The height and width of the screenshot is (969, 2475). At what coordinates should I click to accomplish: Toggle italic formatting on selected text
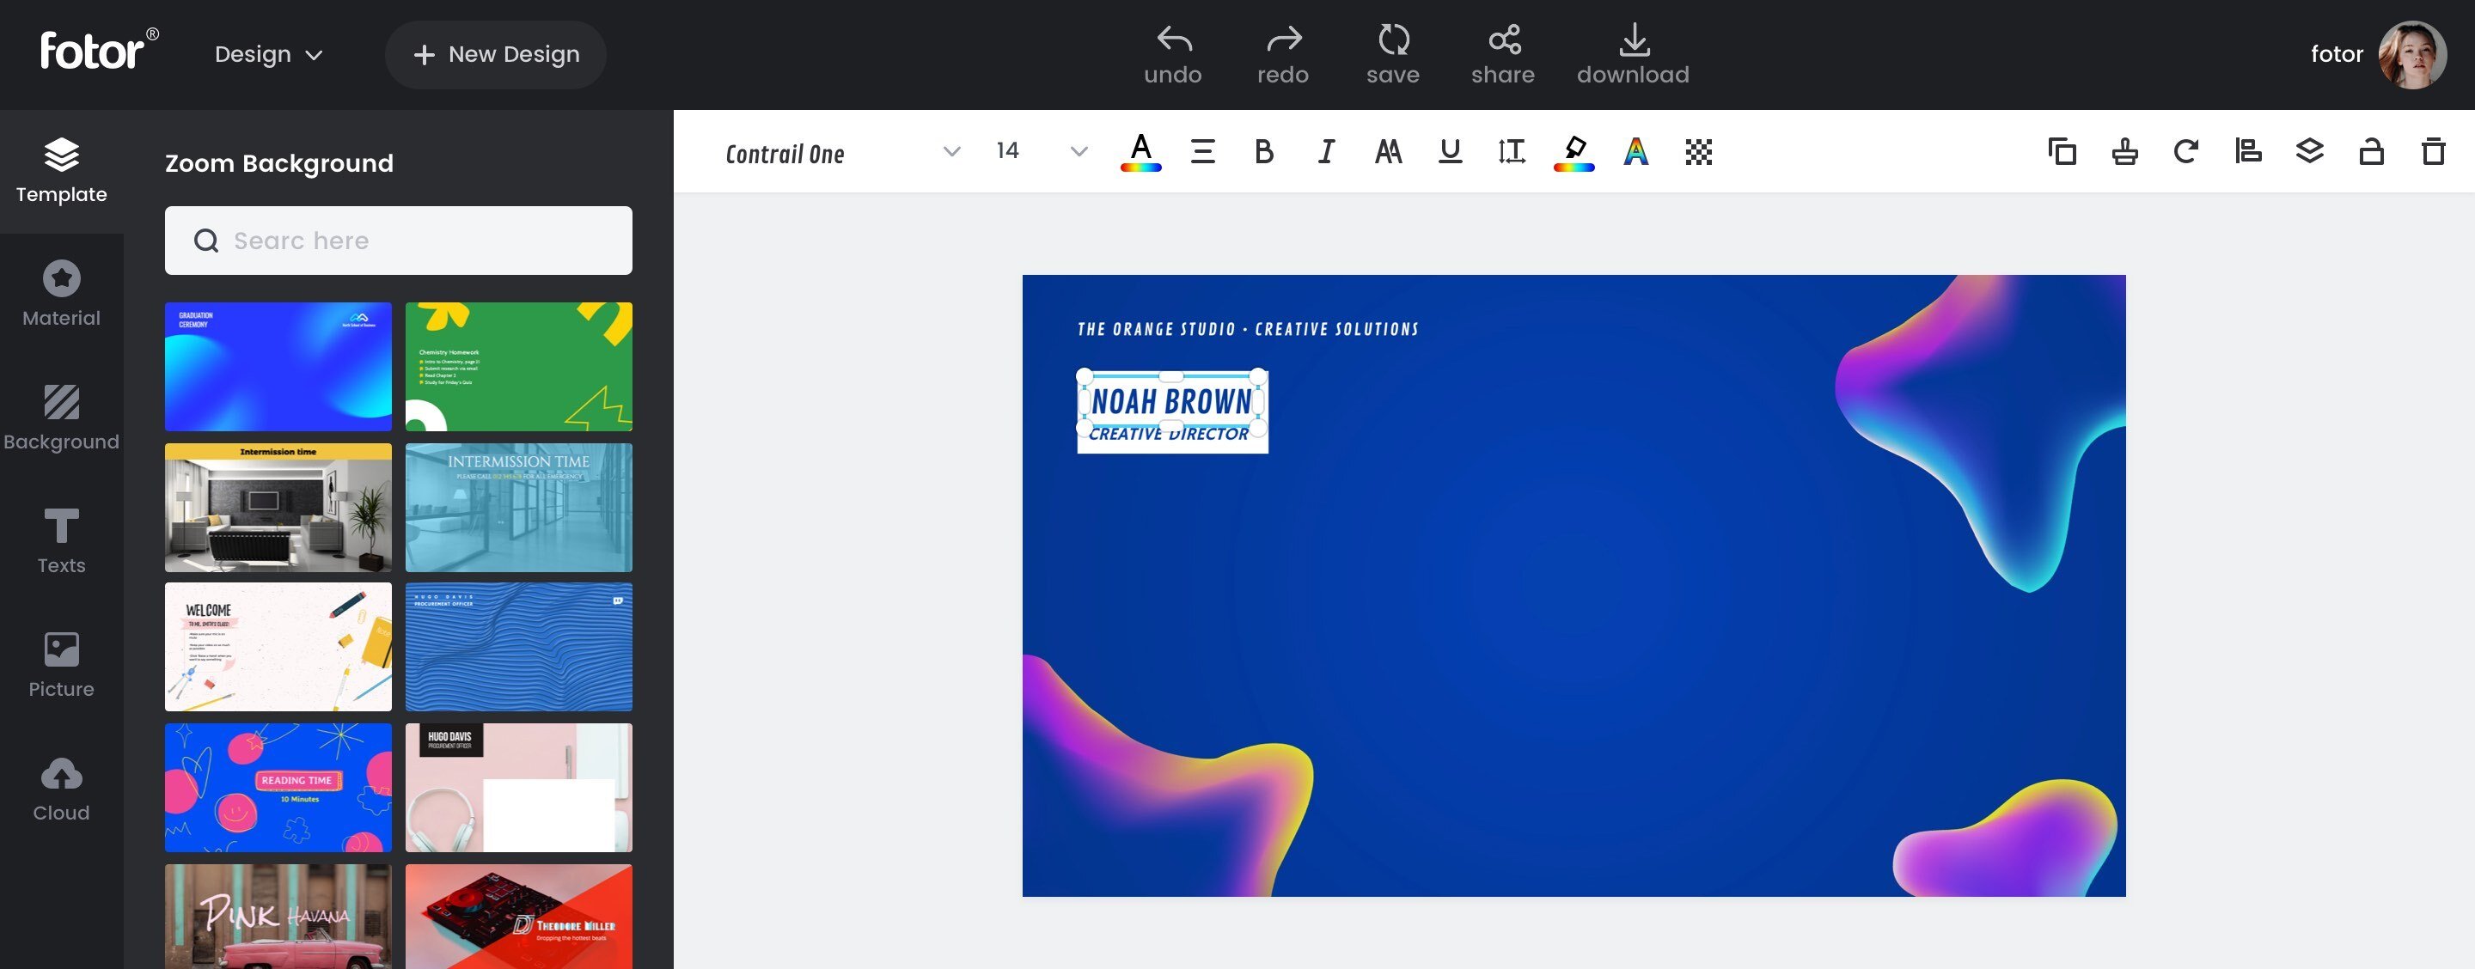tap(1326, 150)
